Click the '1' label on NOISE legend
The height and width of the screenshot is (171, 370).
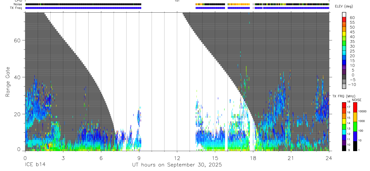click(359, 150)
